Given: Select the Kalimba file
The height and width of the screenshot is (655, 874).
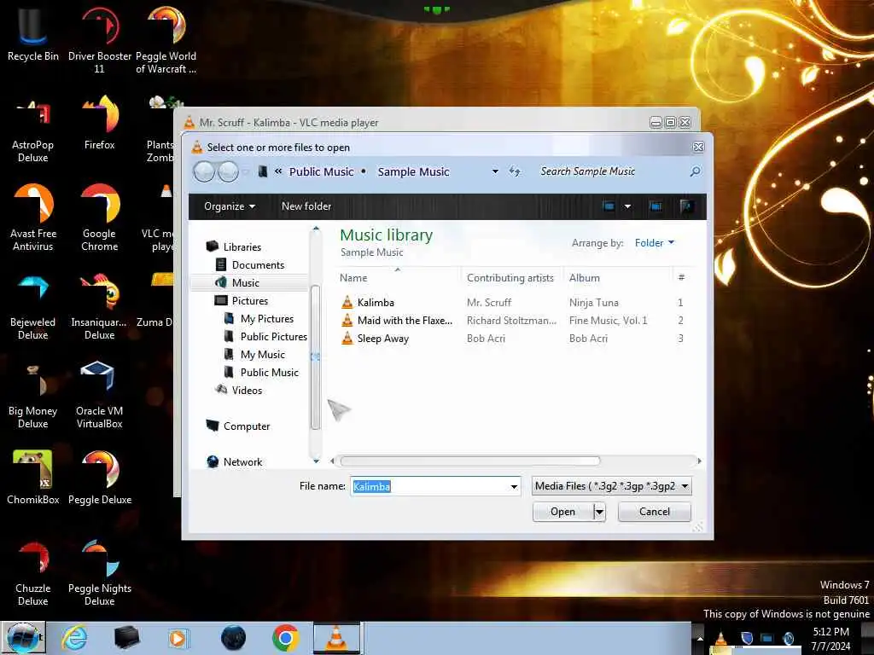Looking at the screenshot, I should (x=376, y=303).
